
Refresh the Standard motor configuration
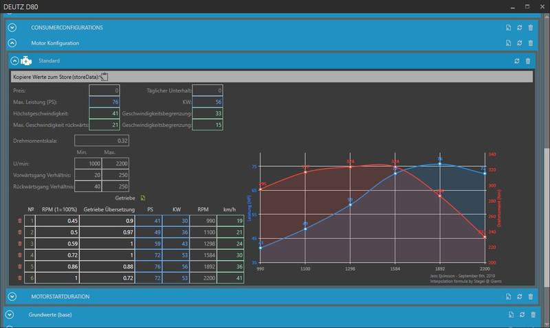coord(516,61)
